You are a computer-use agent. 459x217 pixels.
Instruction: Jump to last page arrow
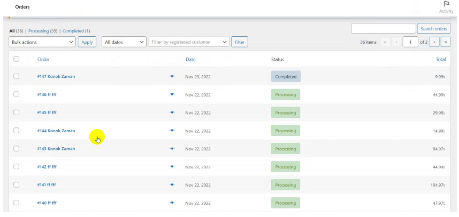446,42
